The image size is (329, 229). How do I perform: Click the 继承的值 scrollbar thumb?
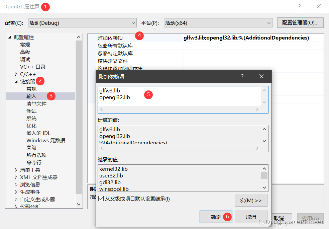pyautogui.click(x=264, y=176)
